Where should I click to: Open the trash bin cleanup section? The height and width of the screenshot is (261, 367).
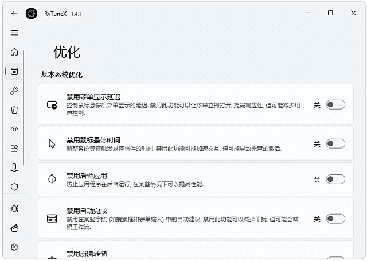pyautogui.click(x=14, y=110)
